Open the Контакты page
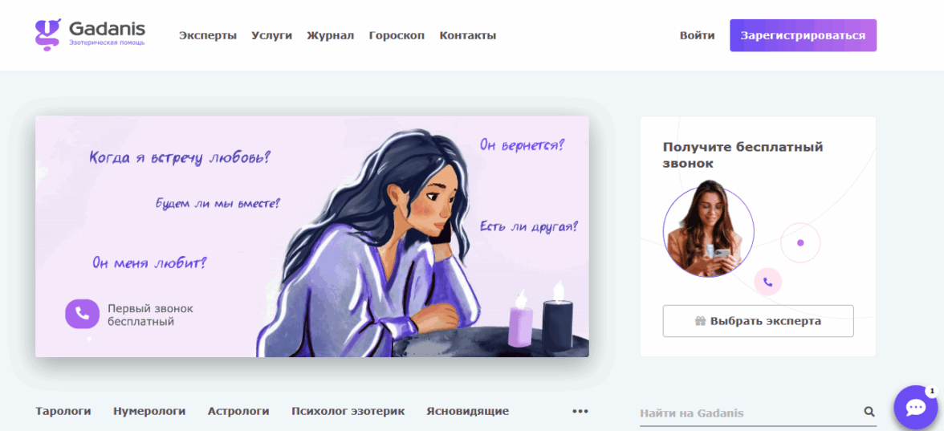This screenshot has width=944, height=431. click(x=468, y=35)
